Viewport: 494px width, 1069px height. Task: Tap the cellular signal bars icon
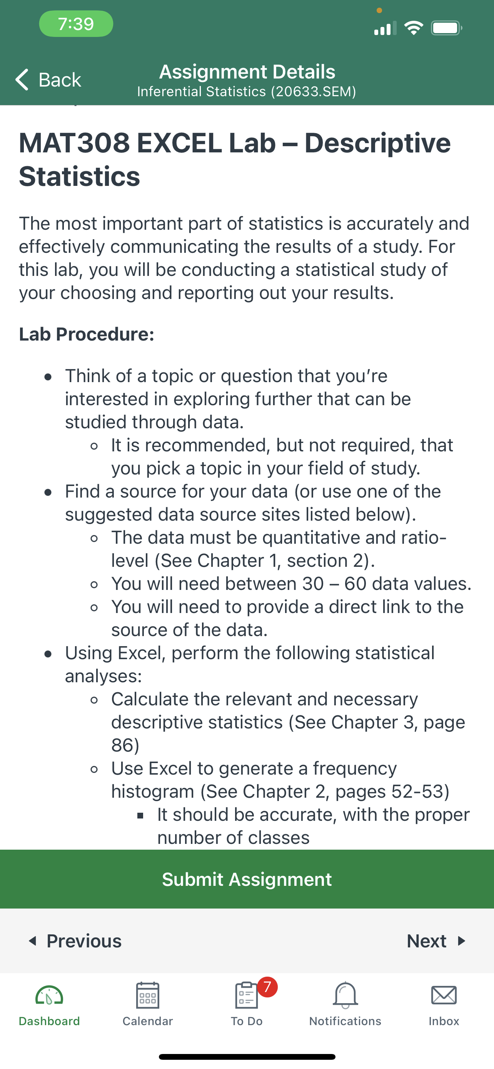(x=385, y=28)
